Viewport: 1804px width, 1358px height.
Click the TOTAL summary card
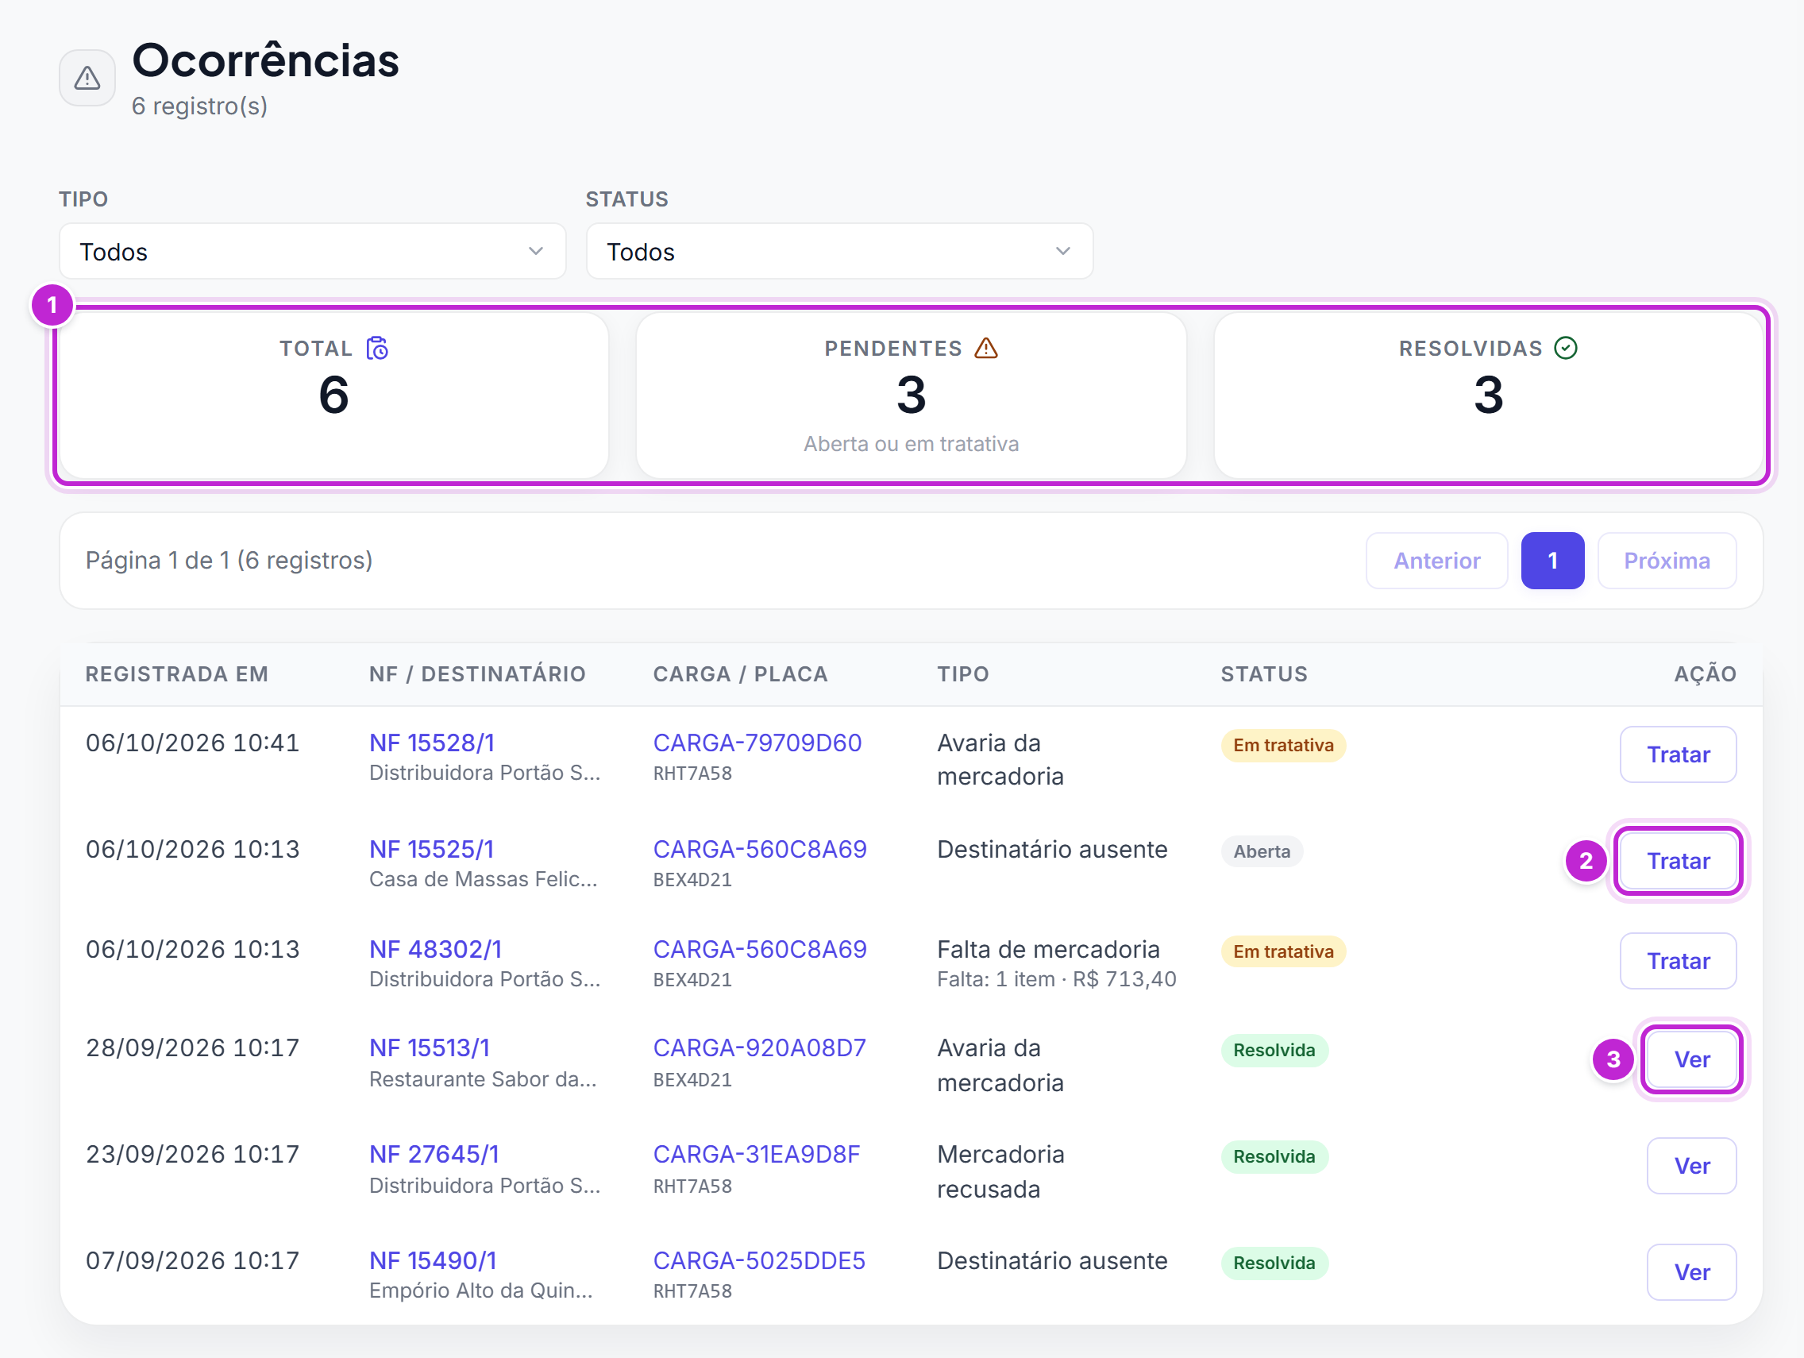click(x=334, y=395)
